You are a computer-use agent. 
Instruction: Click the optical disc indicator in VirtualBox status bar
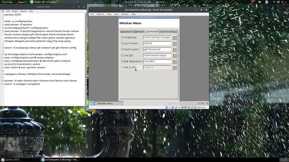[170, 107]
